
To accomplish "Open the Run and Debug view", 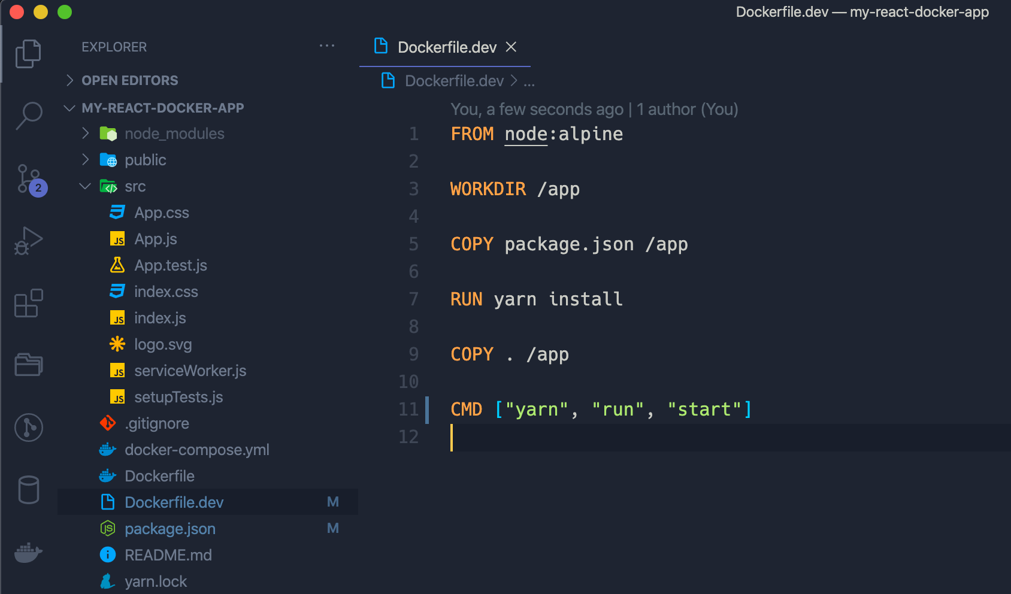I will point(28,240).
